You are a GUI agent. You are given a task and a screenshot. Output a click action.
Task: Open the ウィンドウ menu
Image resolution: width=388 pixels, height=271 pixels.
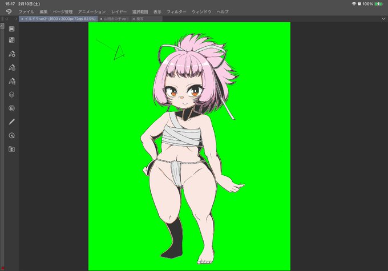coord(201,11)
